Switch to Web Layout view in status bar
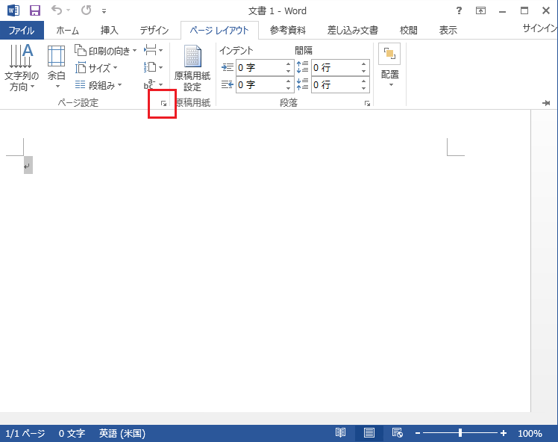 click(x=397, y=433)
